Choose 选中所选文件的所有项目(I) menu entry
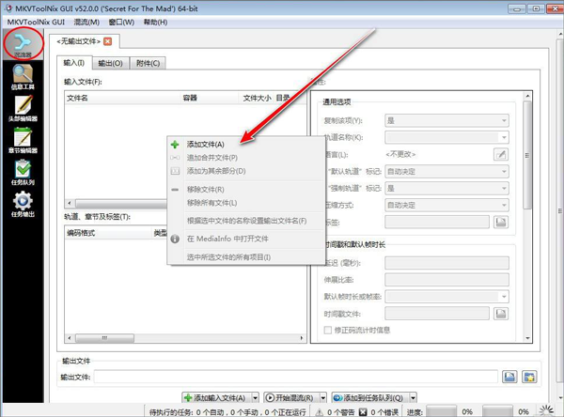564x417 pixels. 246,257
